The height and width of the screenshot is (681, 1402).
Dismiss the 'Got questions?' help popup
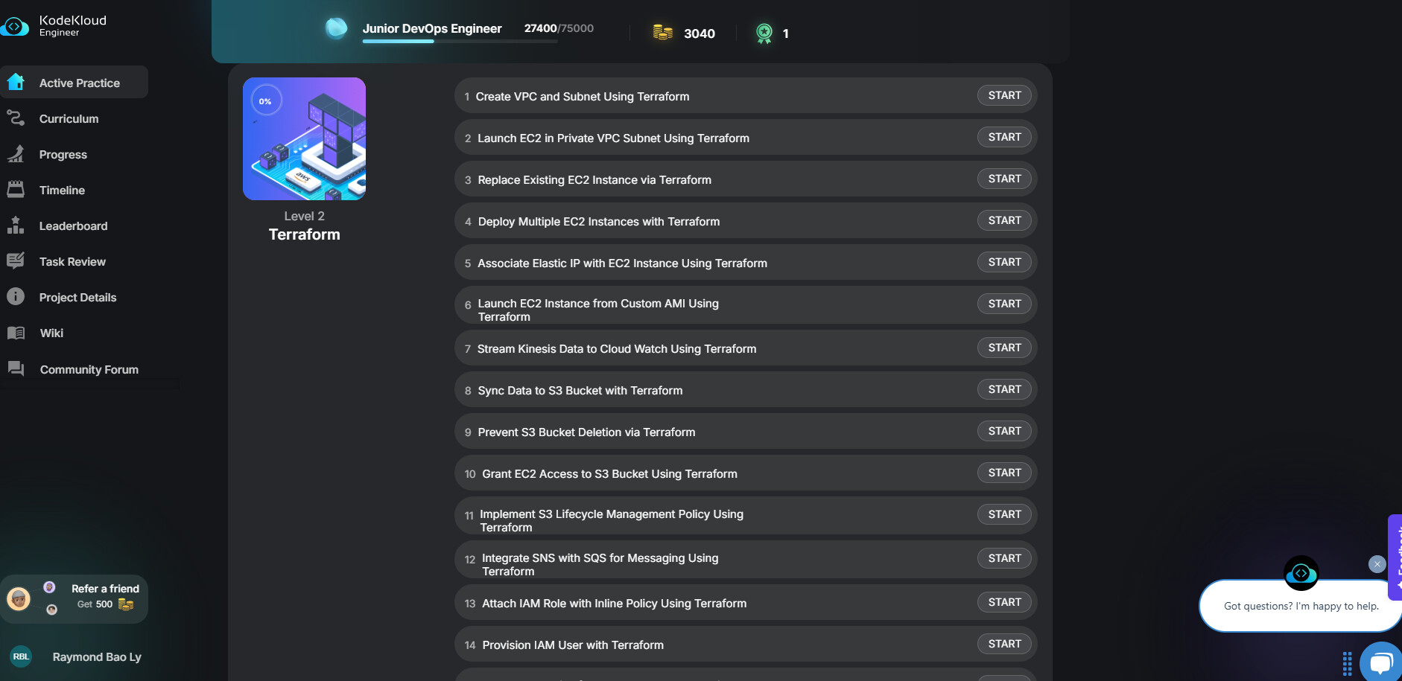pos(1377,564)
